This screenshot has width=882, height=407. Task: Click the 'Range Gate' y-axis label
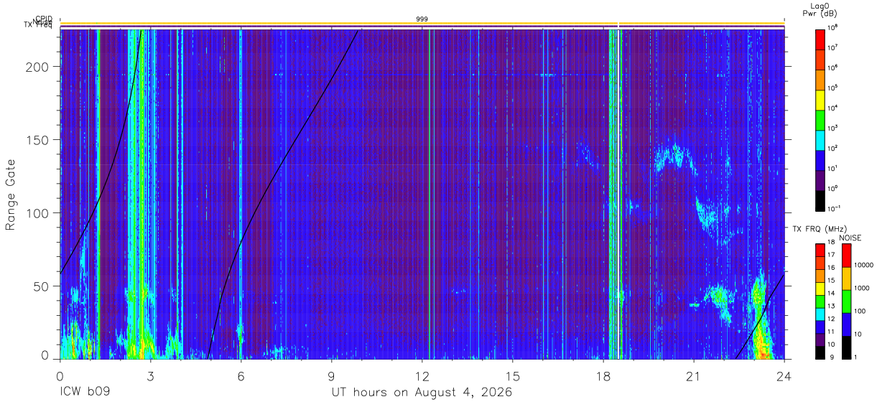(11, 194)
